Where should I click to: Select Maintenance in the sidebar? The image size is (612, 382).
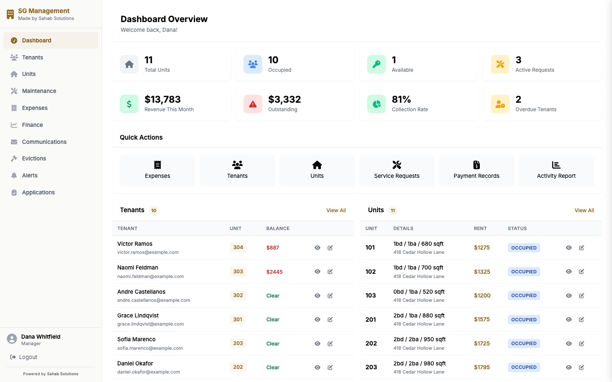51,91
